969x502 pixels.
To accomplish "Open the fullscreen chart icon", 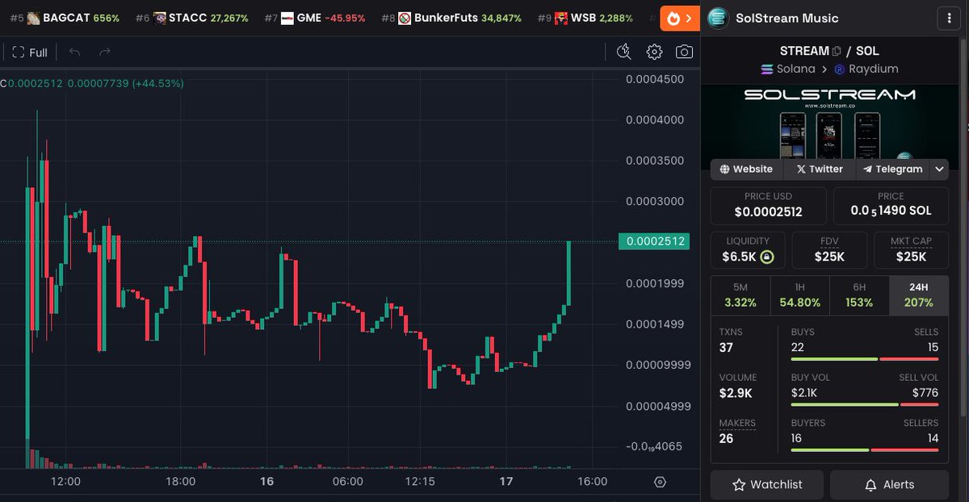I will pyautogui.click(x=18, y=52).
